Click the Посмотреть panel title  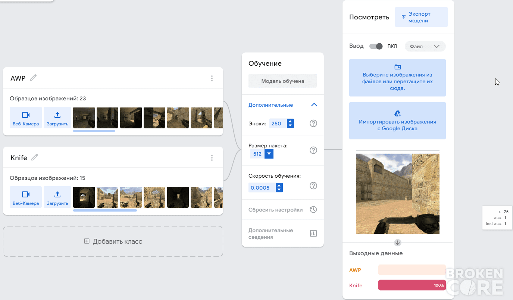[x=369, y=17]
